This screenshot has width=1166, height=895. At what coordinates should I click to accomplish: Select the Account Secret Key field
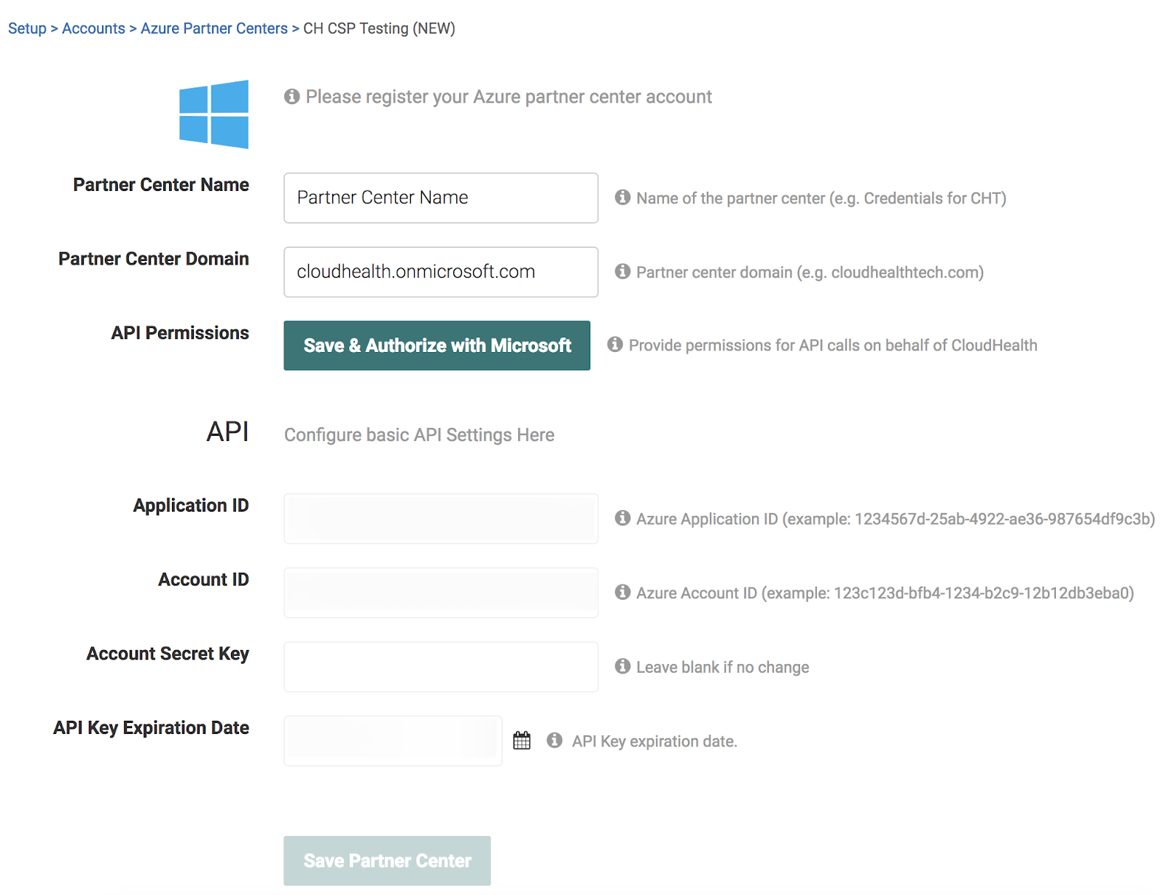point(440,666)
